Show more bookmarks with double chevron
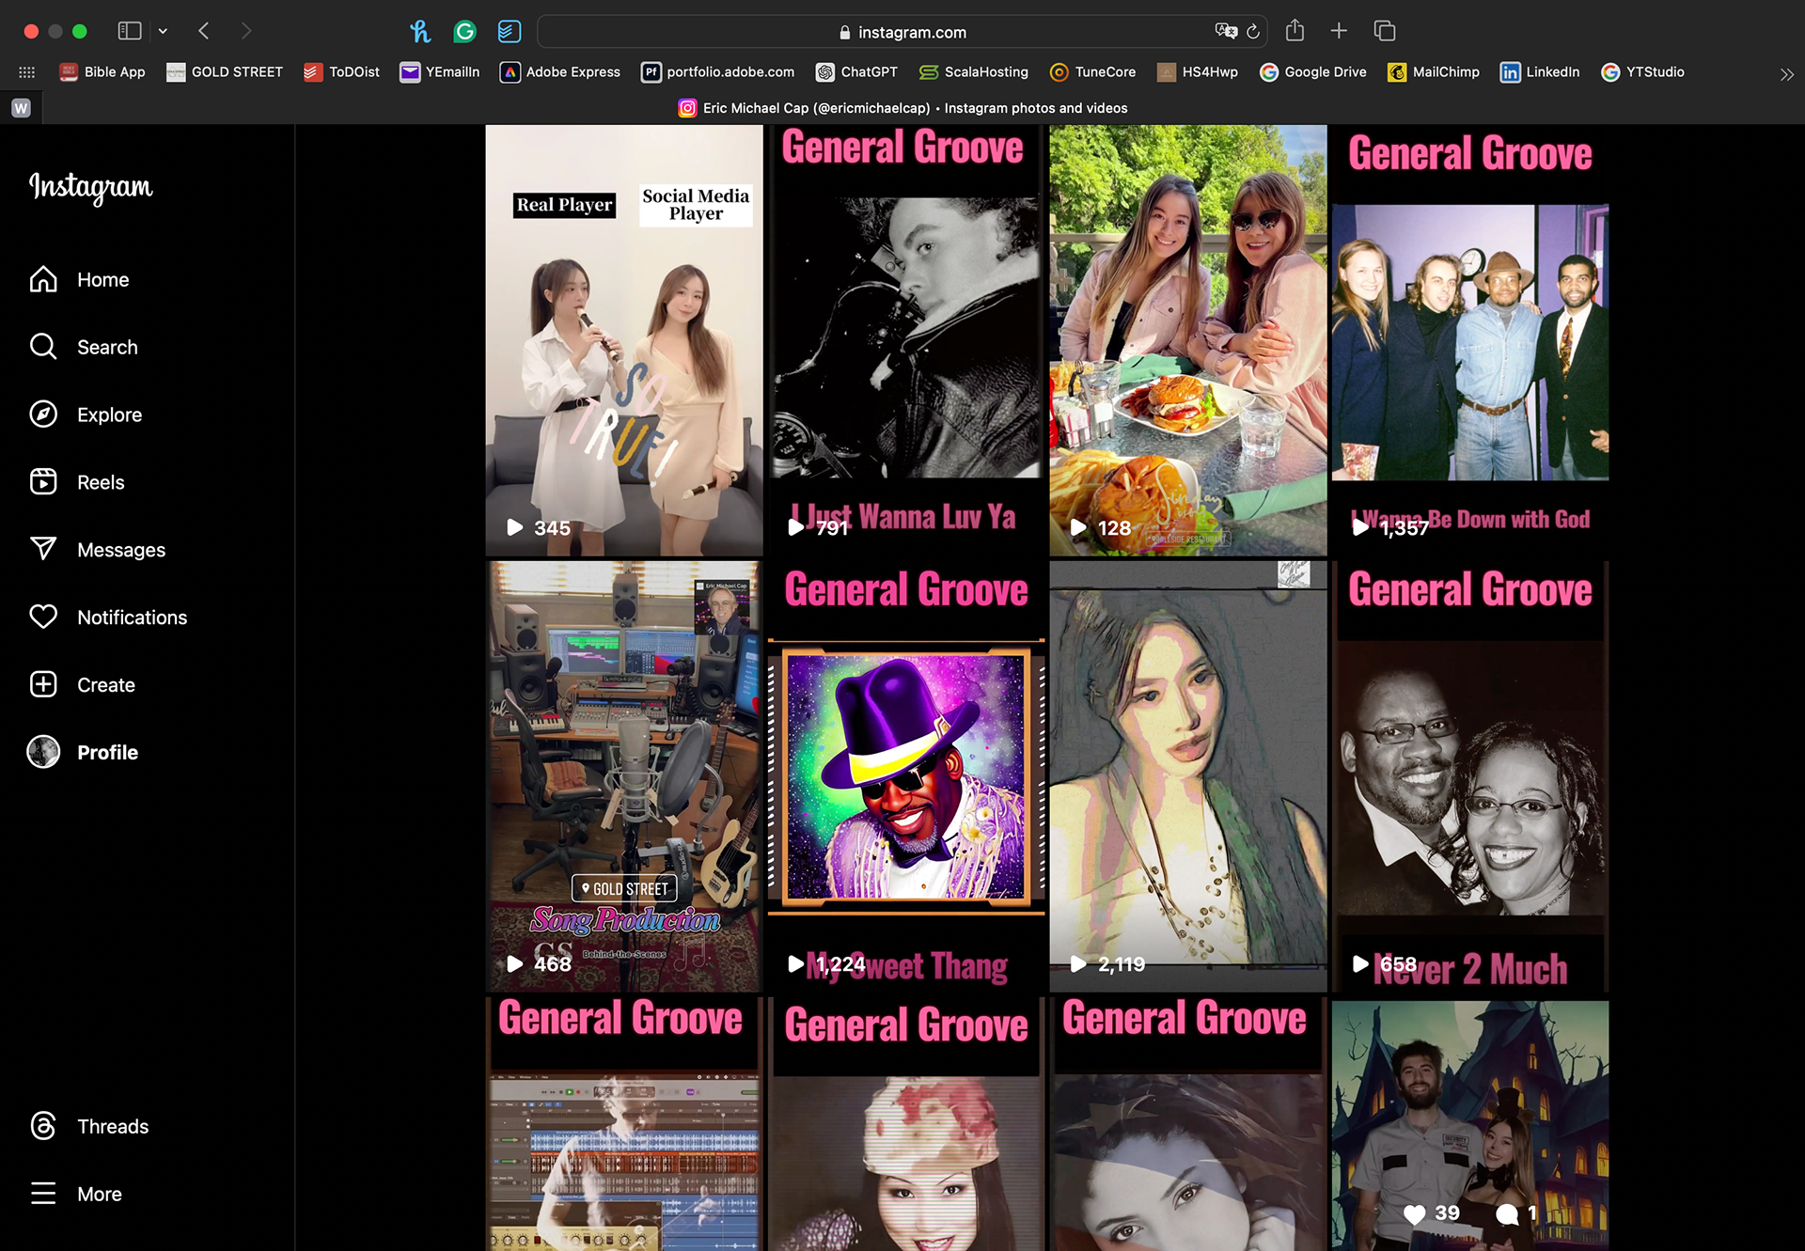The image size is (1805, 1251). pyautogui.click(x=1786, y=74)
